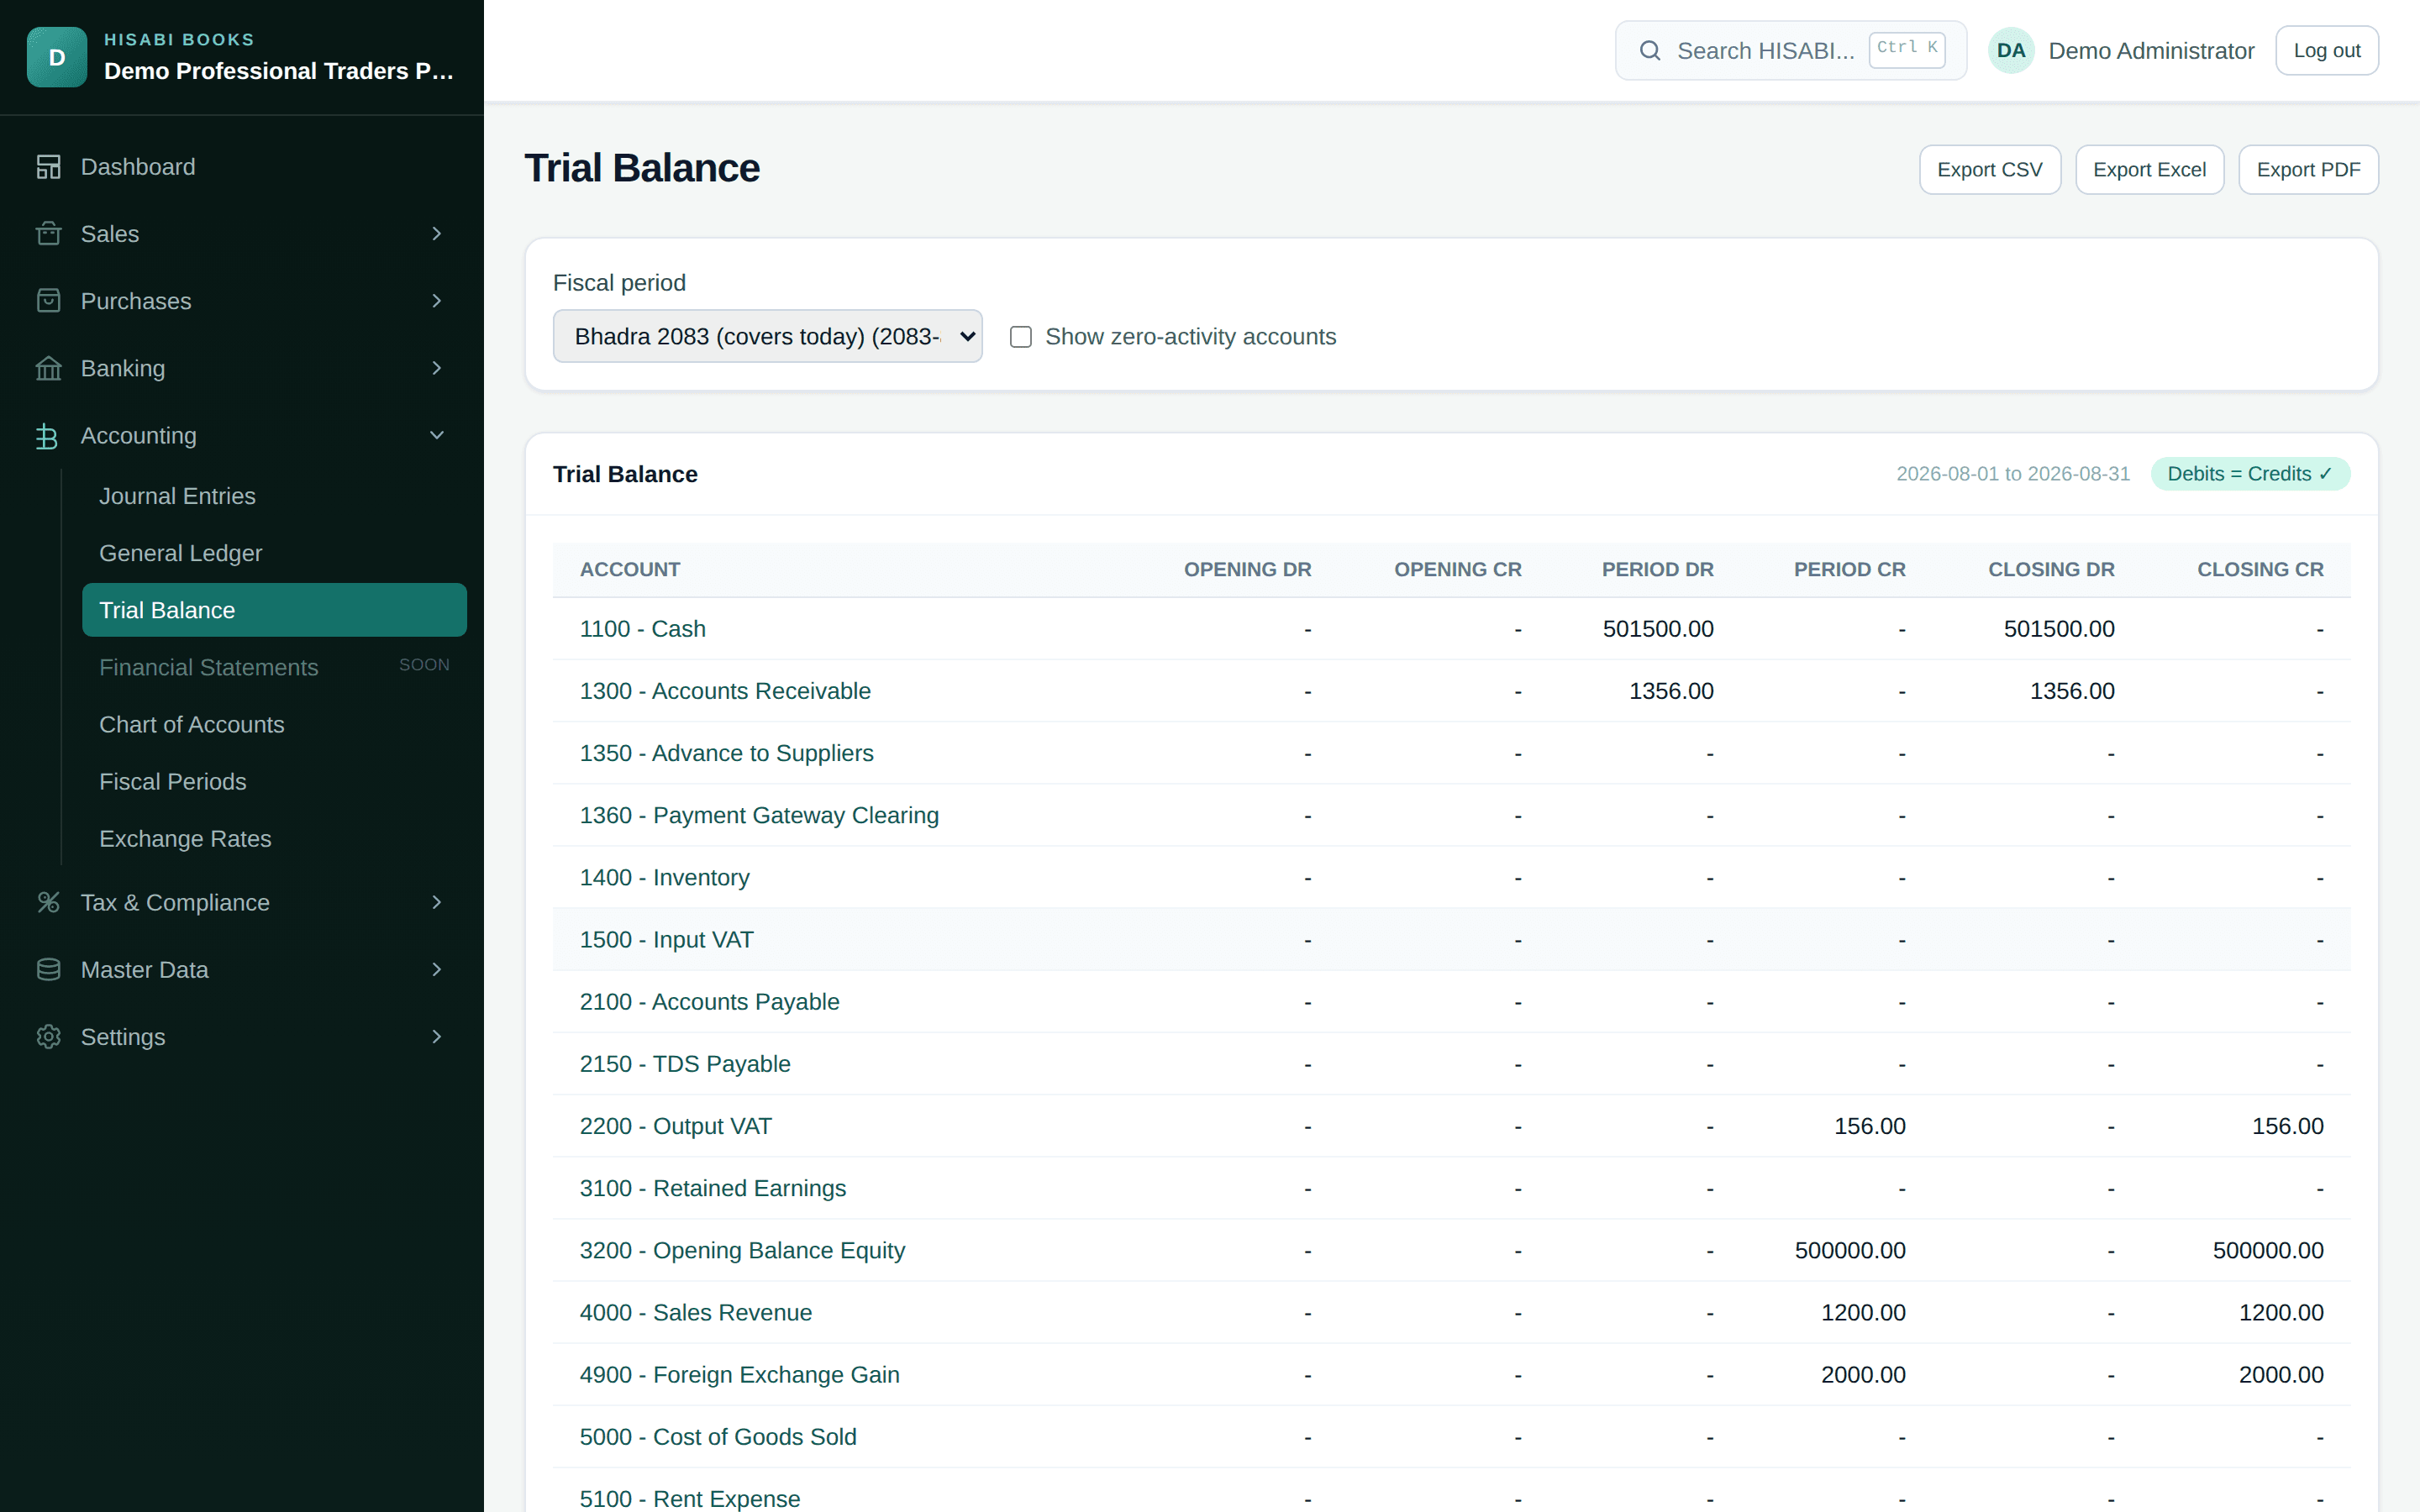Viewport: 2420px width, 1512px height.
Task: Click the Dashboard sidebar icon
Action: [48, 167]
